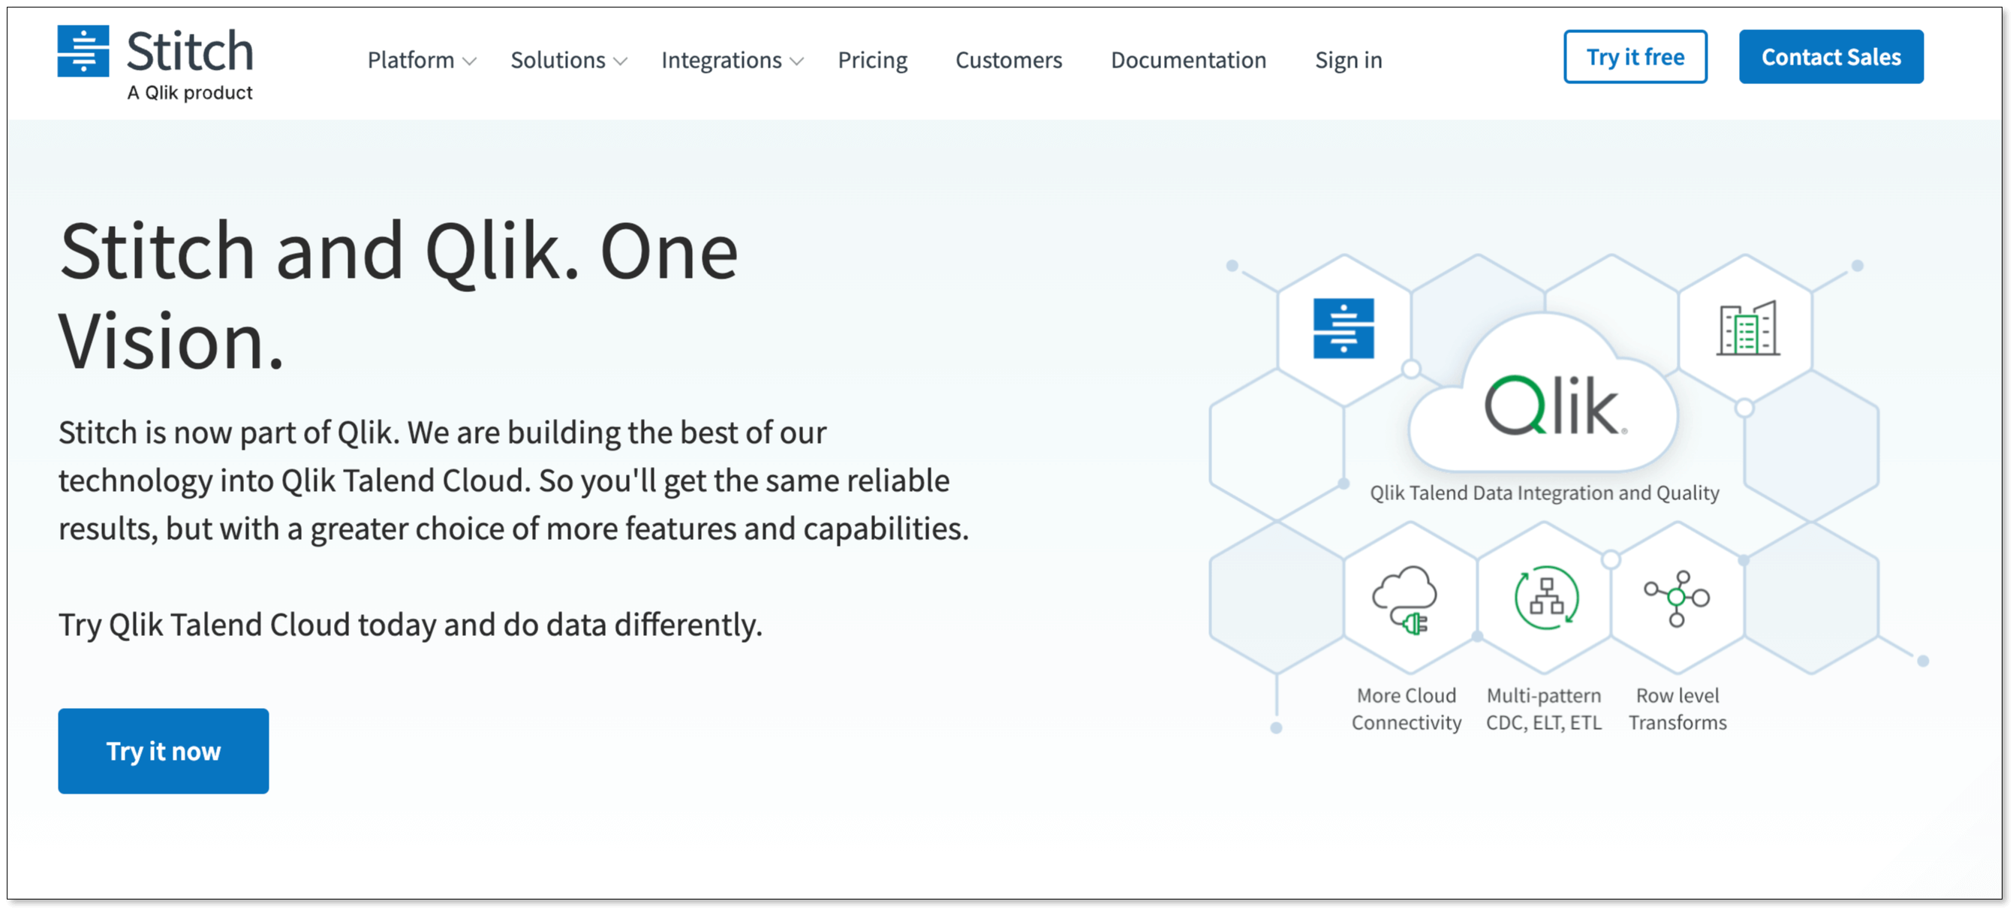Click the Contact Sales button
2013x910 pixels.
[1830, 57]
